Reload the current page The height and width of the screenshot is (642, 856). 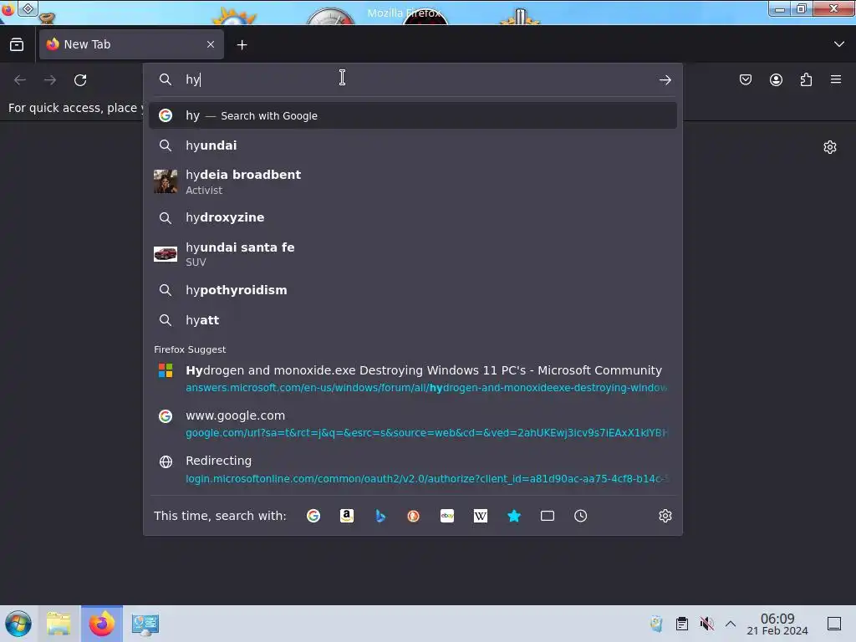pyautogui.click(x=80, y=80)
